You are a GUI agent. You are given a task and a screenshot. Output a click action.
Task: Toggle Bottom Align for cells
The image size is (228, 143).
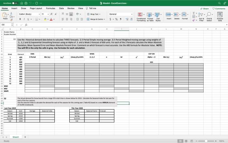point(71,14)
